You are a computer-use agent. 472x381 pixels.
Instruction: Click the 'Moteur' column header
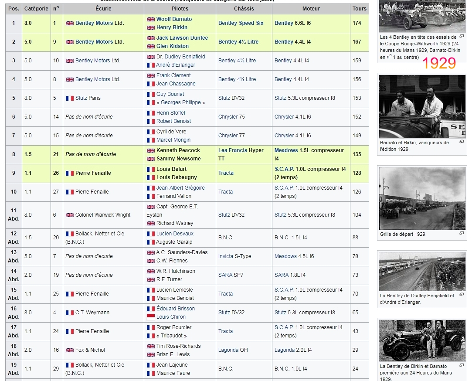click(311, 9)
